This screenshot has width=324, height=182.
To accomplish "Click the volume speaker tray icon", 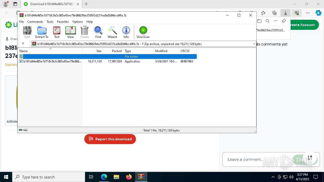I will [291, 177].
